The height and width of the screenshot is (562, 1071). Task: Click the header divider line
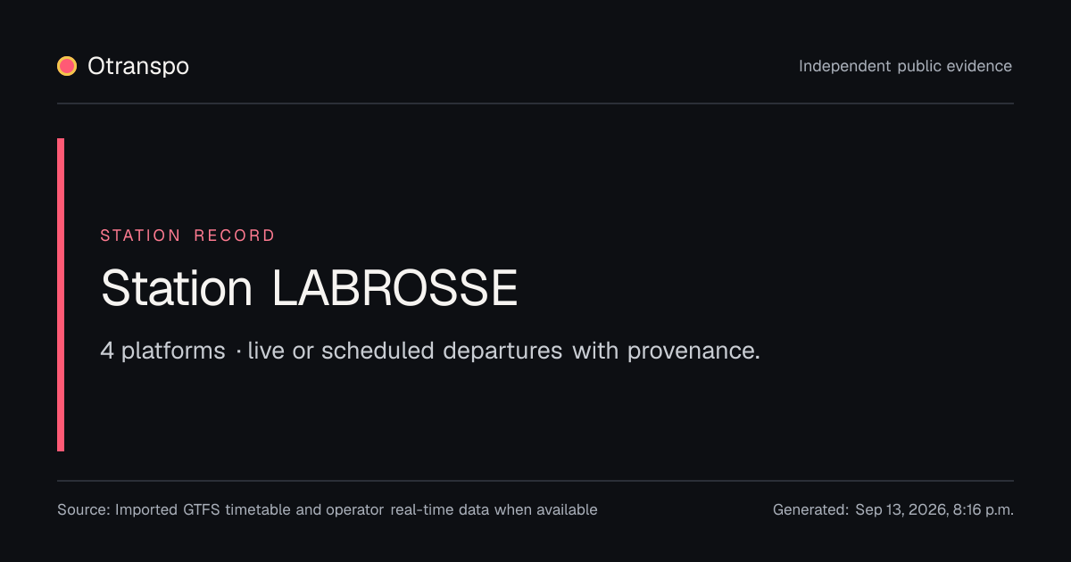(535, 103)
